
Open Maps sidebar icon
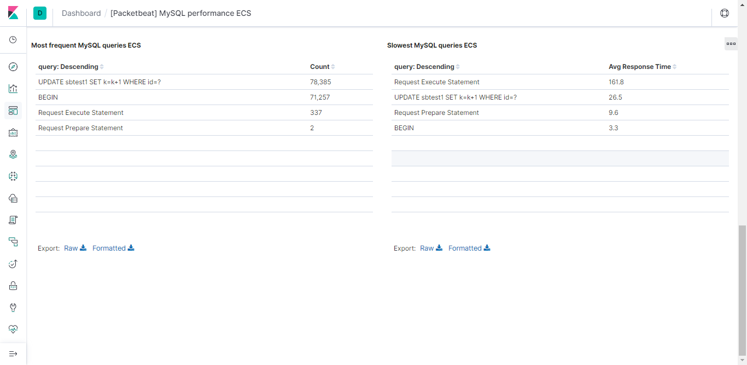[13, 154]
